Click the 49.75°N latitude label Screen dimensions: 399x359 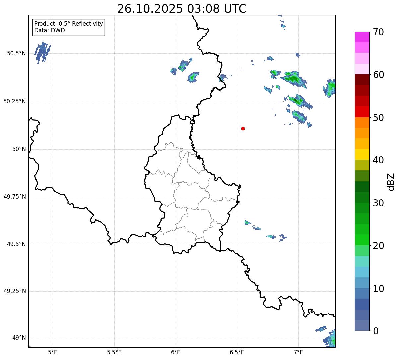click(x=14, y=197)
